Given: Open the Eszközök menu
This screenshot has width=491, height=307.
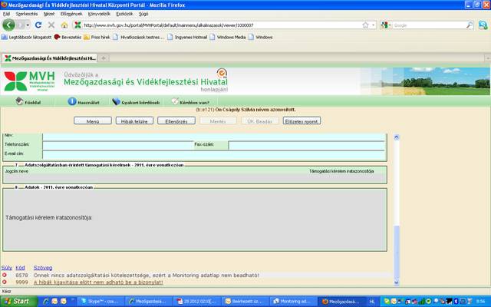Looking at the screenshot, I should point(124,14).
